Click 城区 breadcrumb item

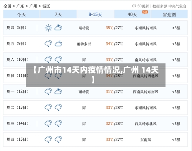coord(46,6)
